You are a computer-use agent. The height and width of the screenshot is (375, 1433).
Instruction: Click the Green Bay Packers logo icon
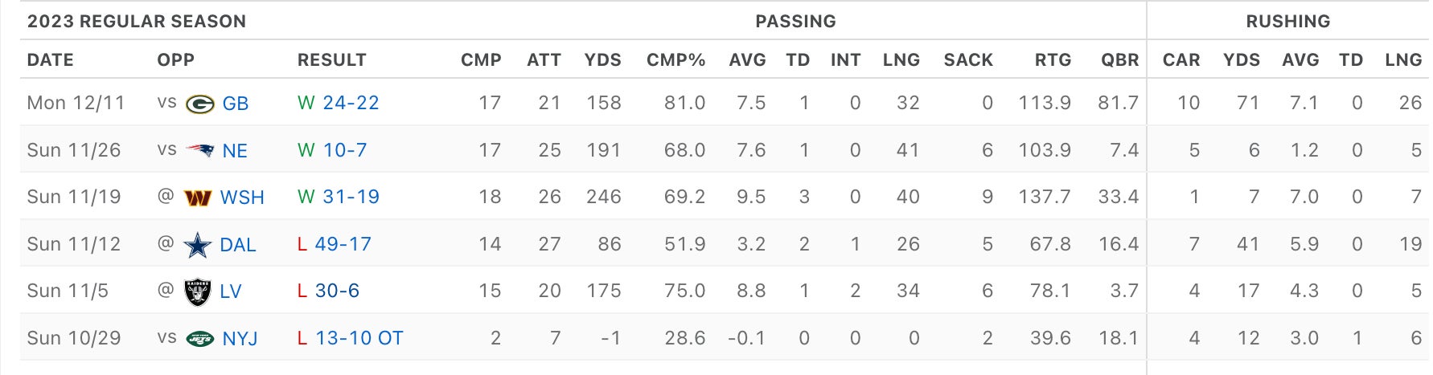tap(199, 104)
